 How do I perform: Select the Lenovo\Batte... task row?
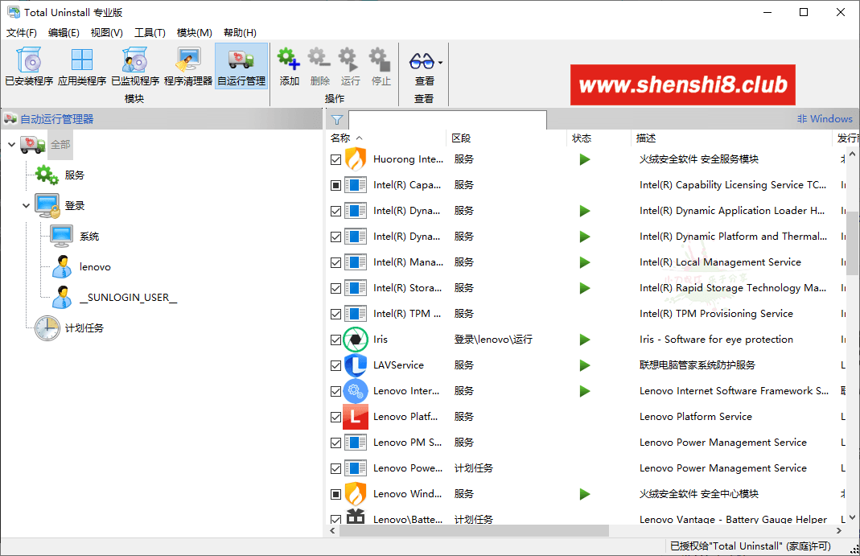(x=586, y=519)
